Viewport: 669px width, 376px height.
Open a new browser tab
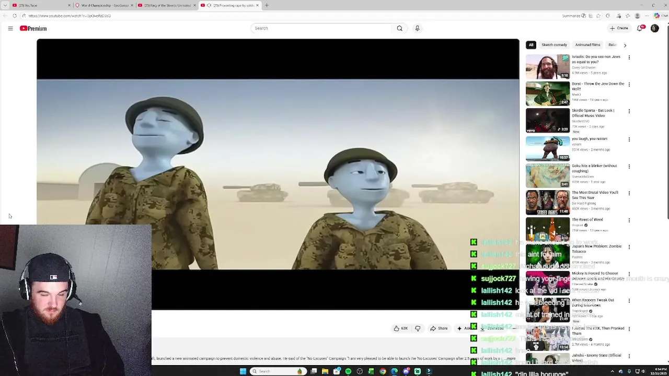pos(267,5)
